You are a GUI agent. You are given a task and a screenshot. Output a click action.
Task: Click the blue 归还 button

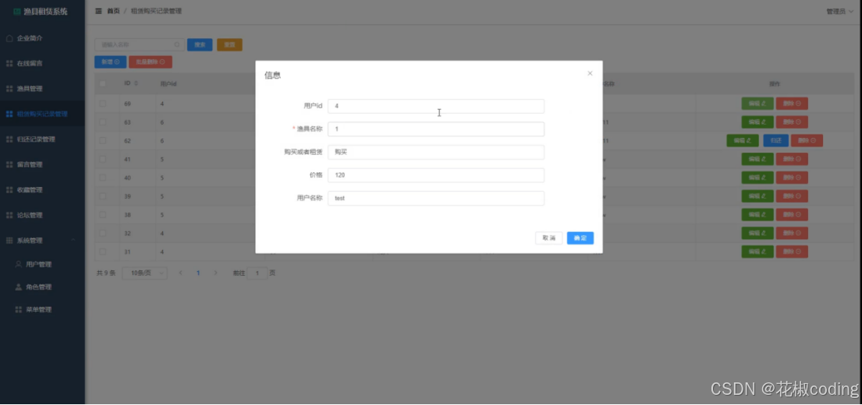click(x=775, y=140)
